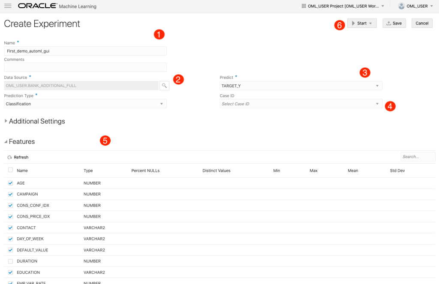439x284 pixels.
Task: Click the Refresh icon in Features
Action: pos(10,157)
